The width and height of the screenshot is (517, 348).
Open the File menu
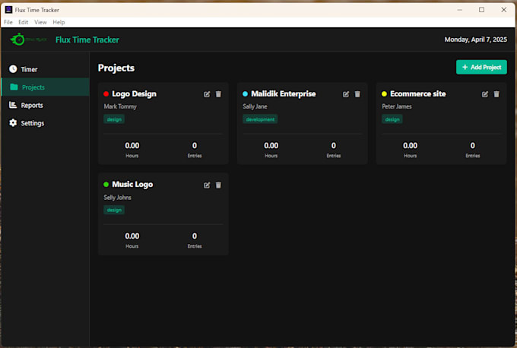pos(8,22)
